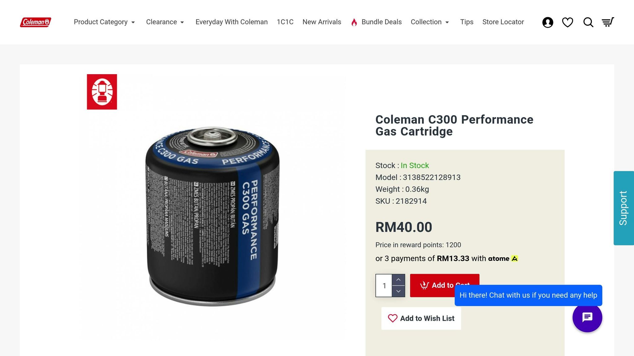Increase quantity with the up stepper arrow
Viewport: 634px width, 356px height.
tap(398, 280)
